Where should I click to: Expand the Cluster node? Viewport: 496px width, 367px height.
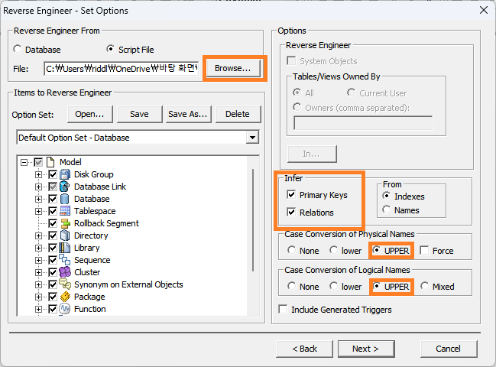(38, 272)
